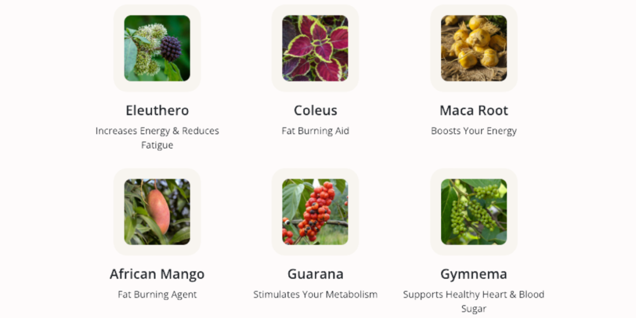Click the 'Fat Burning Aid' caption
Screen dimensions: 636x318
pyautogui.click(x=315, y=131)
